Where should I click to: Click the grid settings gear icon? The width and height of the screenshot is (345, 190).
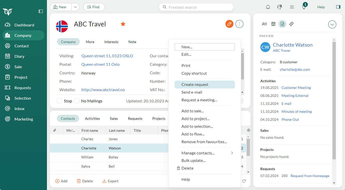click(x=248, y=130)
